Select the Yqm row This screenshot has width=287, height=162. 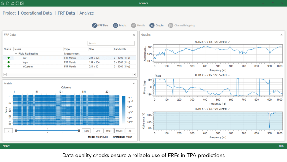(x=70, y=62)
